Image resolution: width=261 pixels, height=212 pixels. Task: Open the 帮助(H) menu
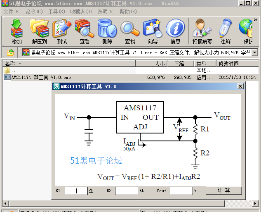(x=128, y=12)
